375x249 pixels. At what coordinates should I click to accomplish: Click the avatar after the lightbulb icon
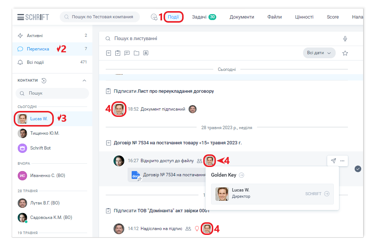[207, 229]
